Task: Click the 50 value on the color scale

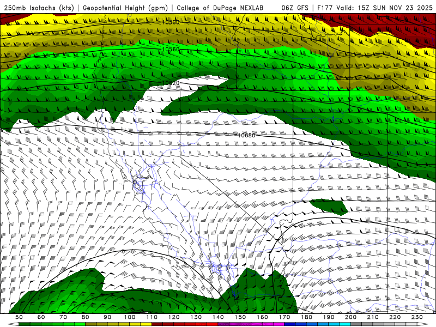Action: tap(19, 317)
